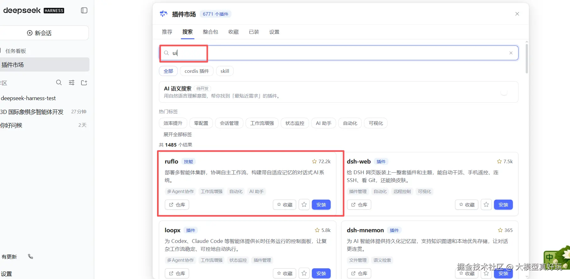
Task: Click the 有更新 notice in sidebar
Action: point(9,257)
